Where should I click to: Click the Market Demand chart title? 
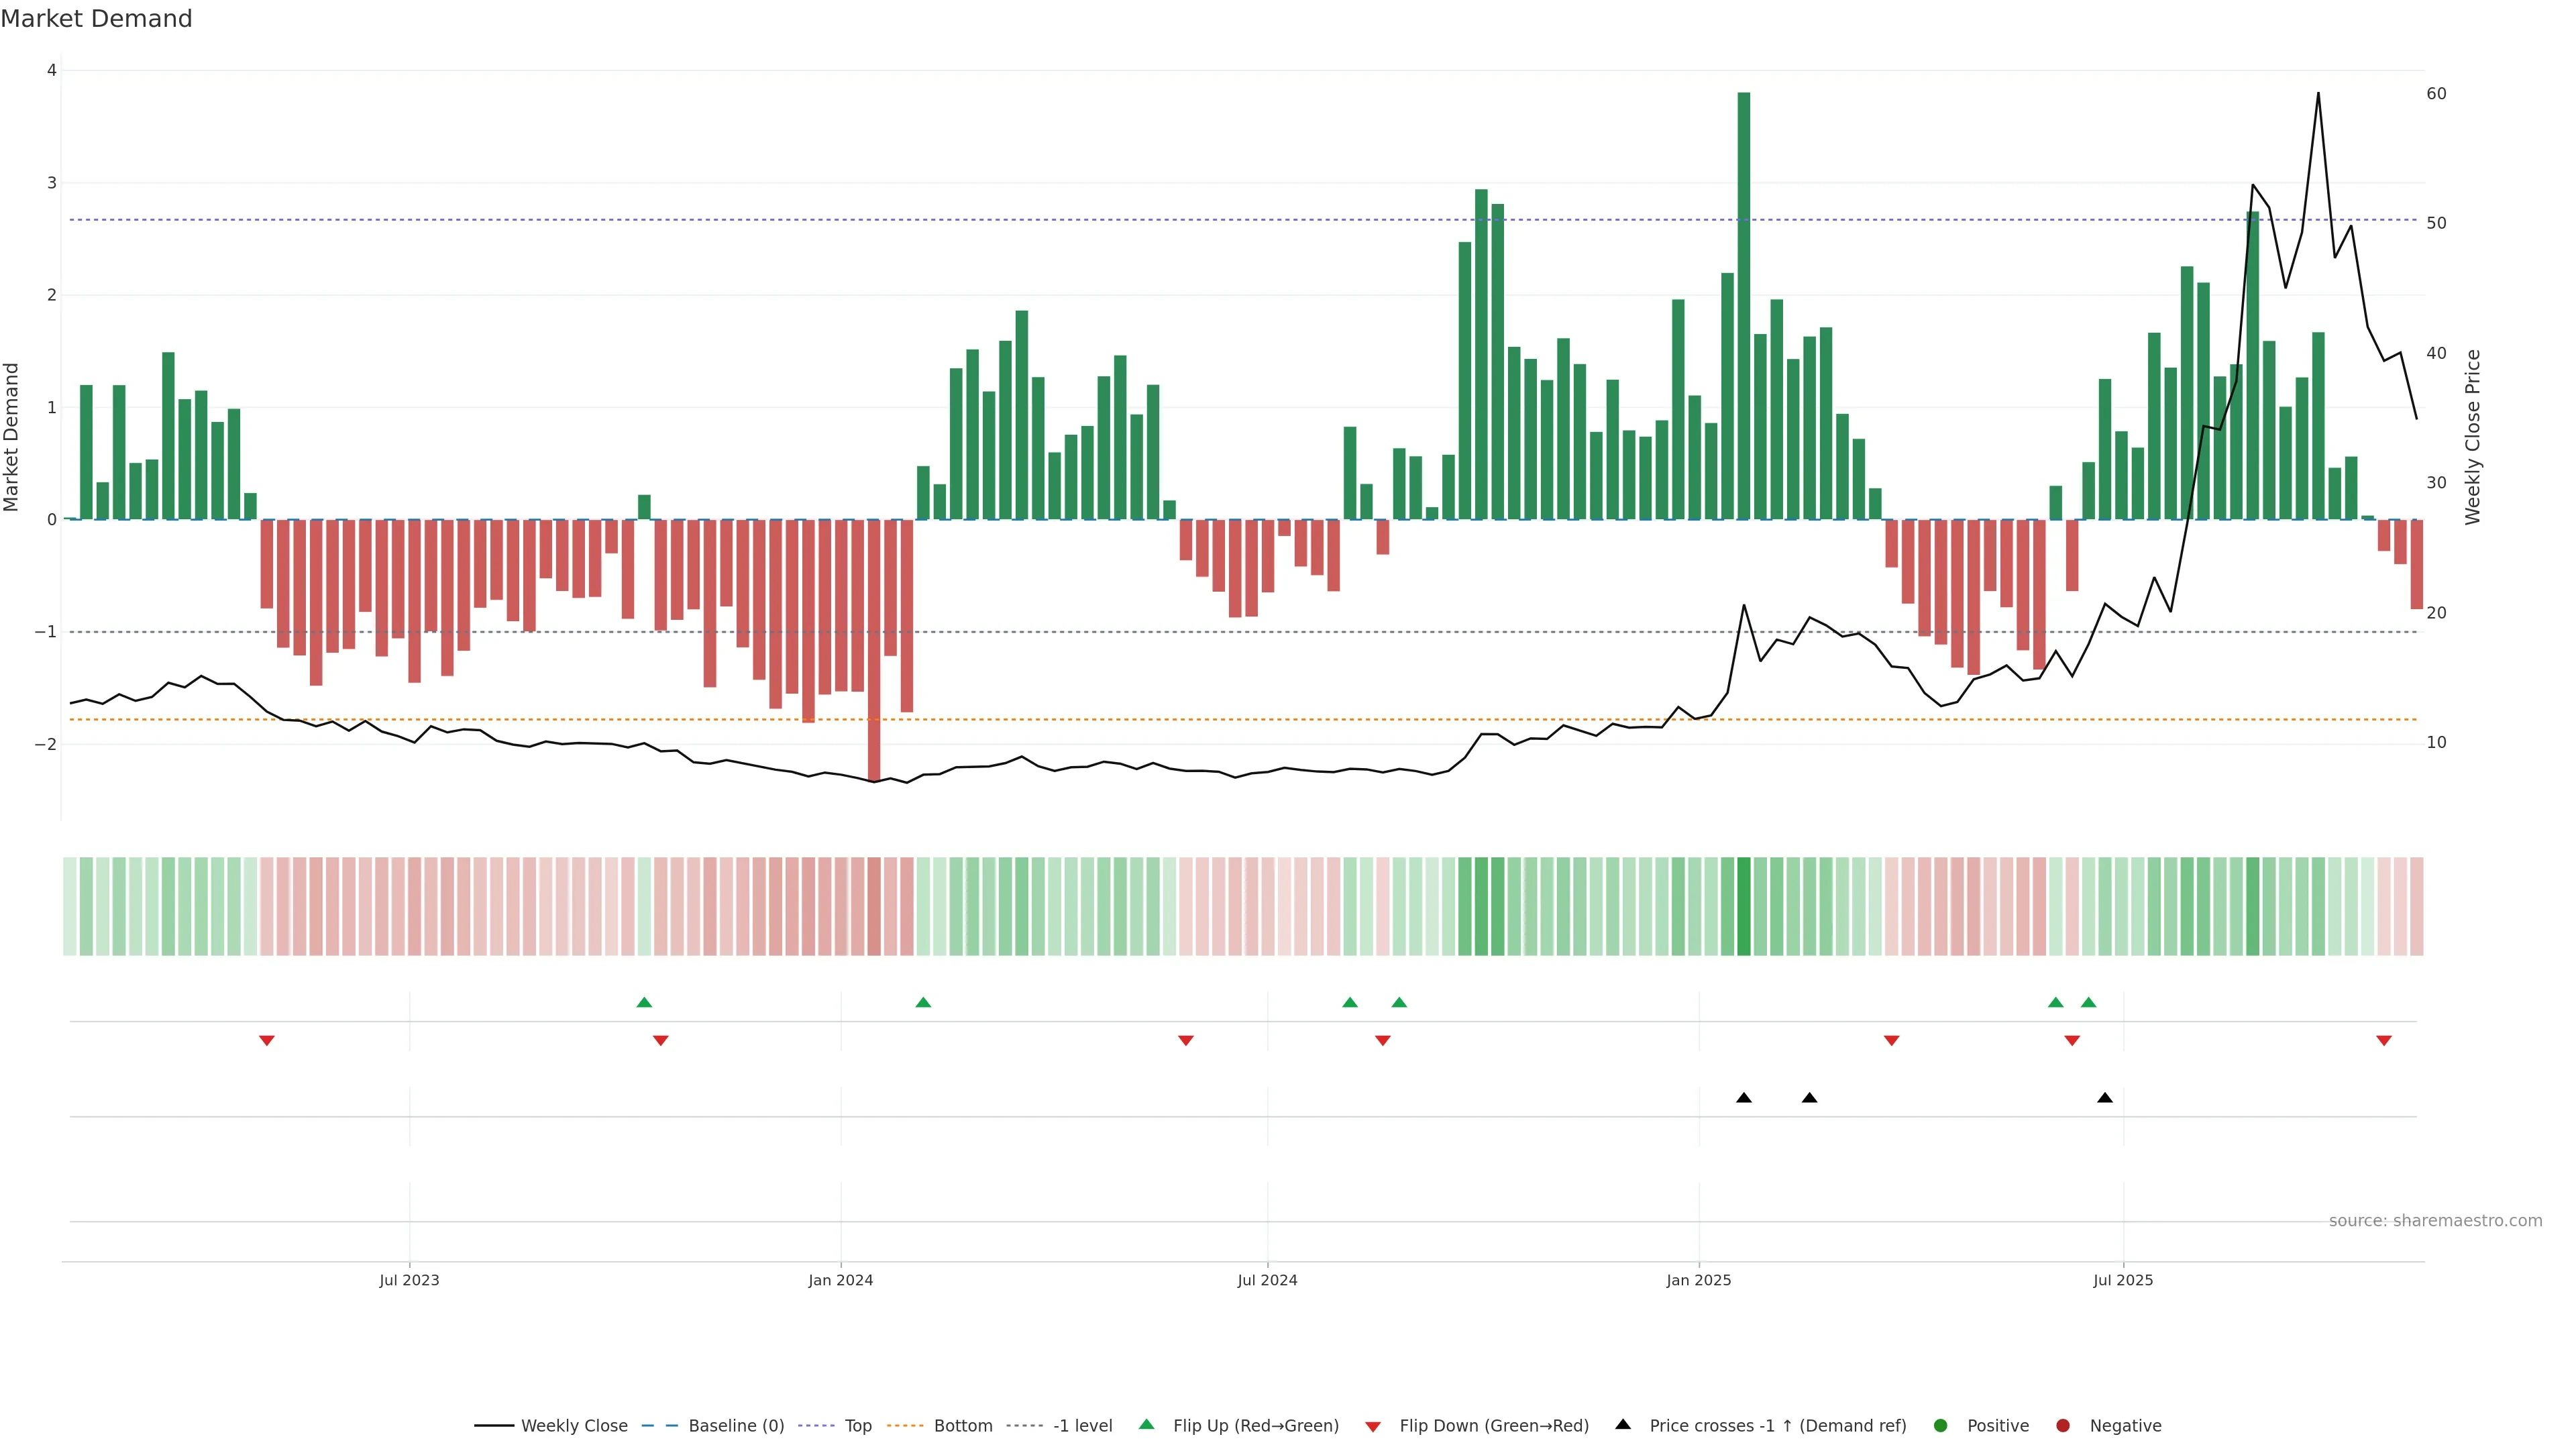96,19
